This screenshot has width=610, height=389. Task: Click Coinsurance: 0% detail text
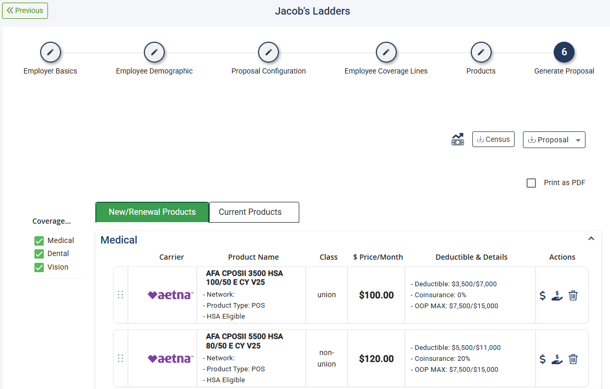click(438, 295)
